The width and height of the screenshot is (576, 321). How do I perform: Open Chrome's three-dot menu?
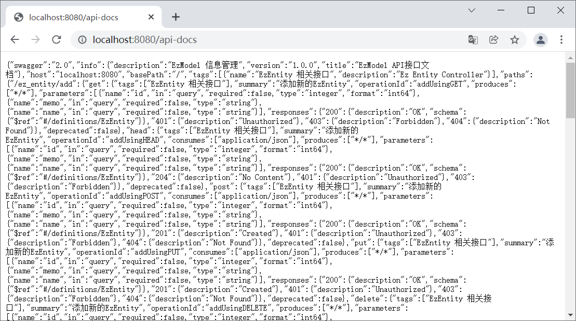[561, 39]
